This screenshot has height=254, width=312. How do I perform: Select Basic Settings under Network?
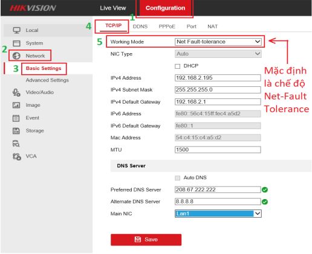pos(44,69)
